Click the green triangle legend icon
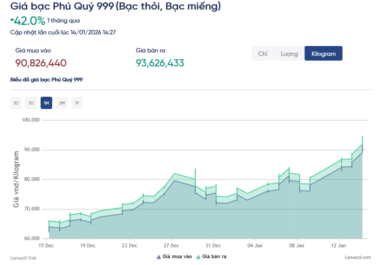The width and height of the screenshot is (380, 265). pyautogui.click(x=199, y=256)
